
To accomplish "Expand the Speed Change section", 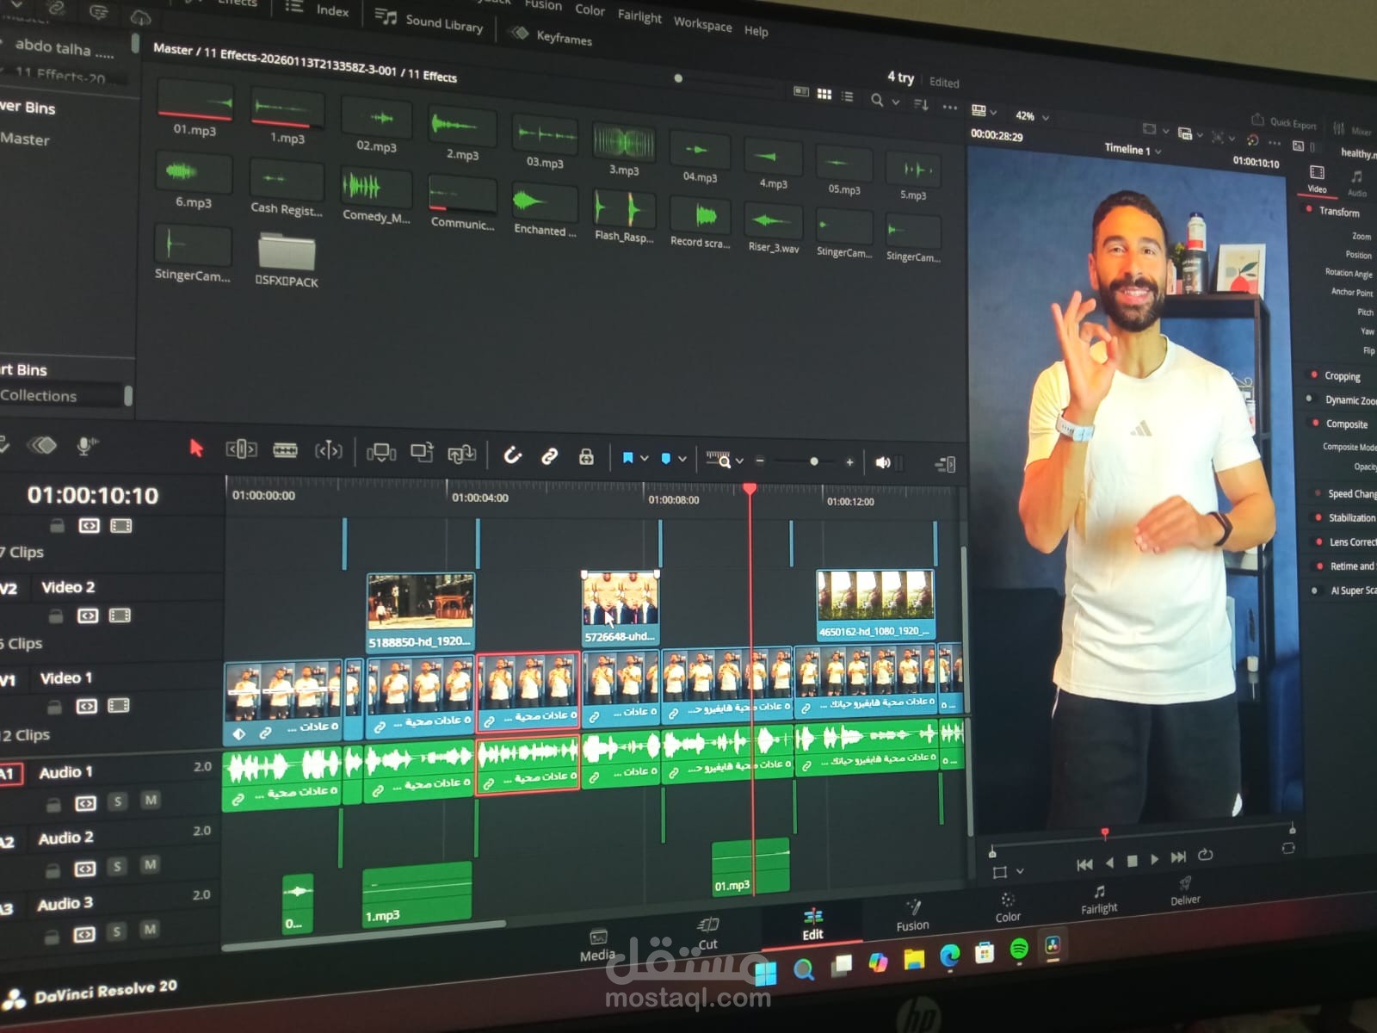I will click(x=1351, y=494).
